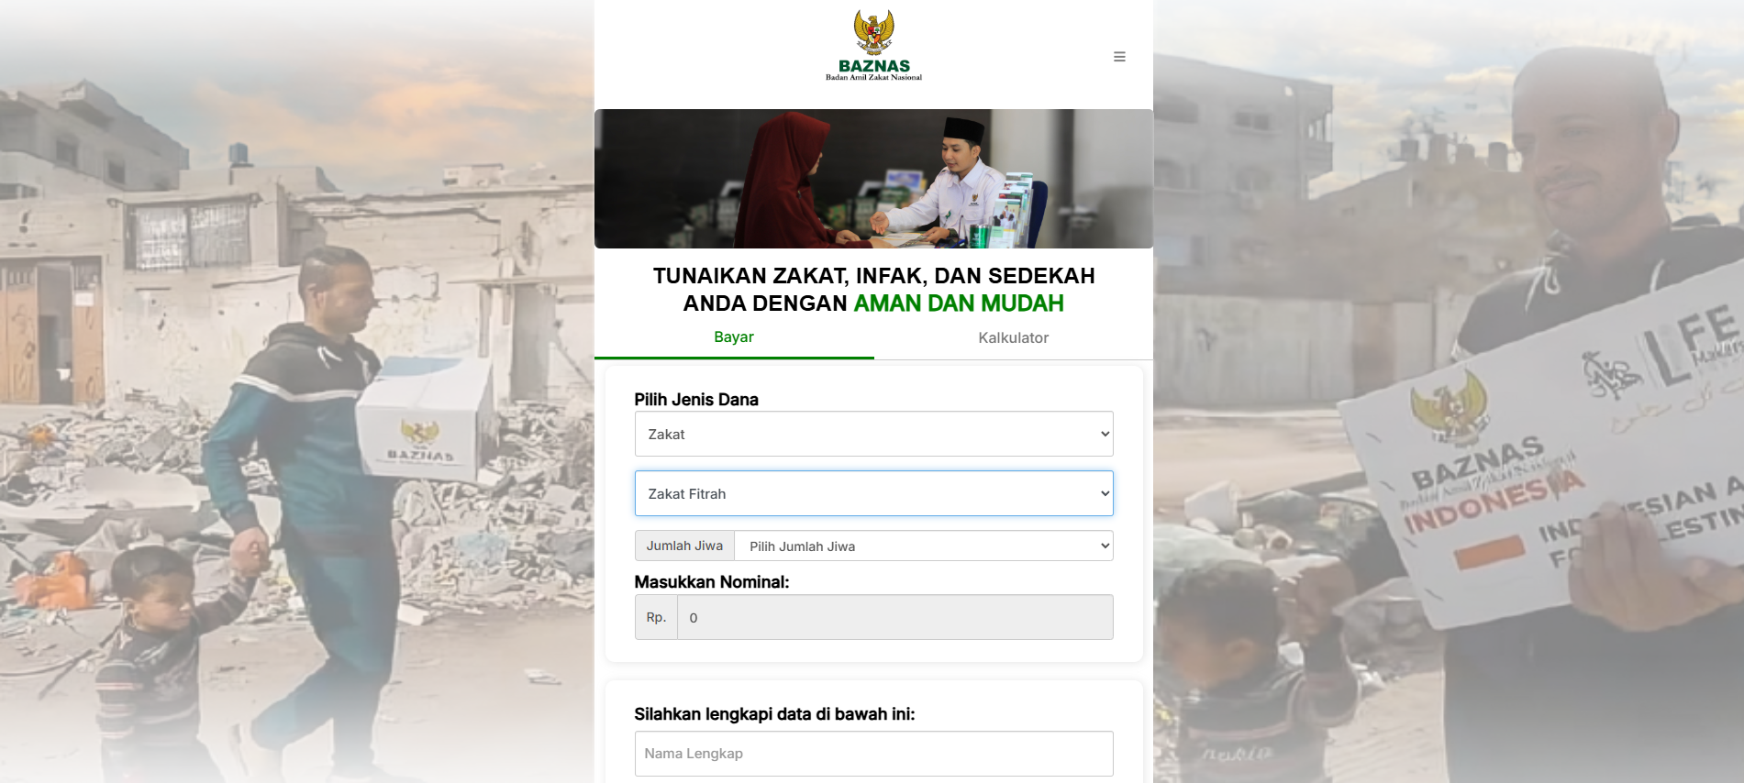Click the Rp. currency prefix
The width and height of the screenshot is (1744, 783).
click(x=656, y=618)
